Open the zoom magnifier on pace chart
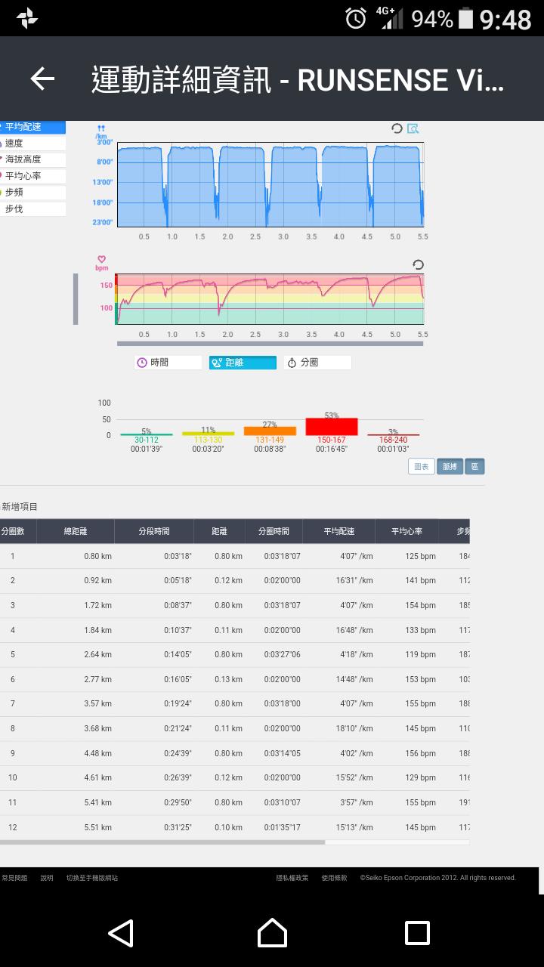The height and width of the screenshot is (967, 544). pos(413,128)
